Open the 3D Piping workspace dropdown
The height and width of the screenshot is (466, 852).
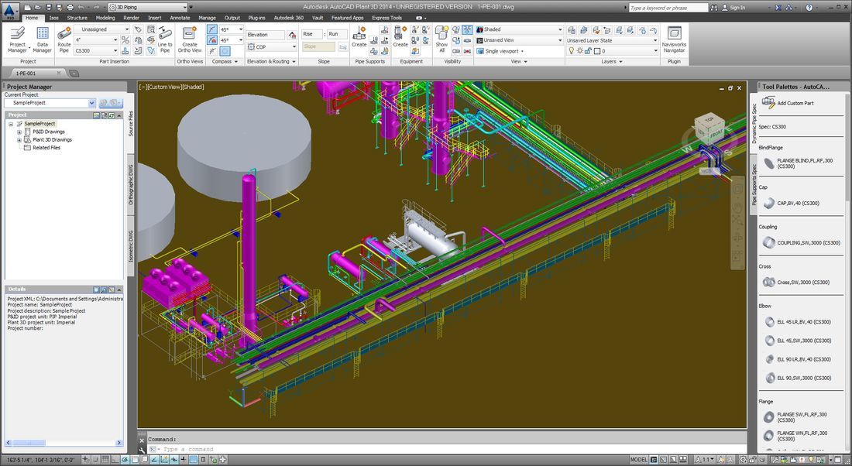click(148, 7)
